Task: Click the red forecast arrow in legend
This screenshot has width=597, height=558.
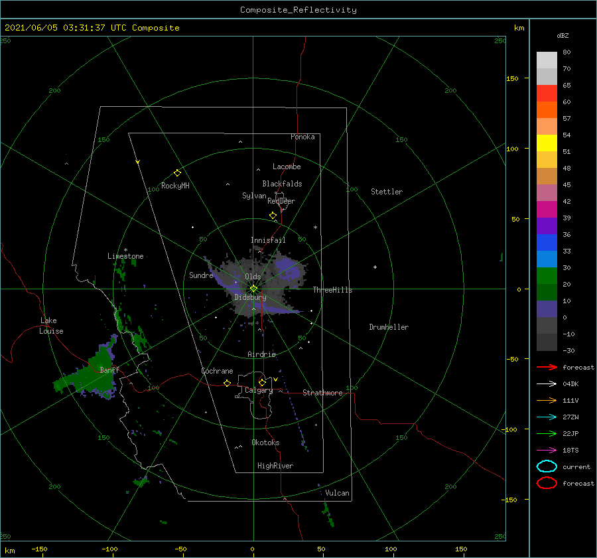Action: [547, 367]
